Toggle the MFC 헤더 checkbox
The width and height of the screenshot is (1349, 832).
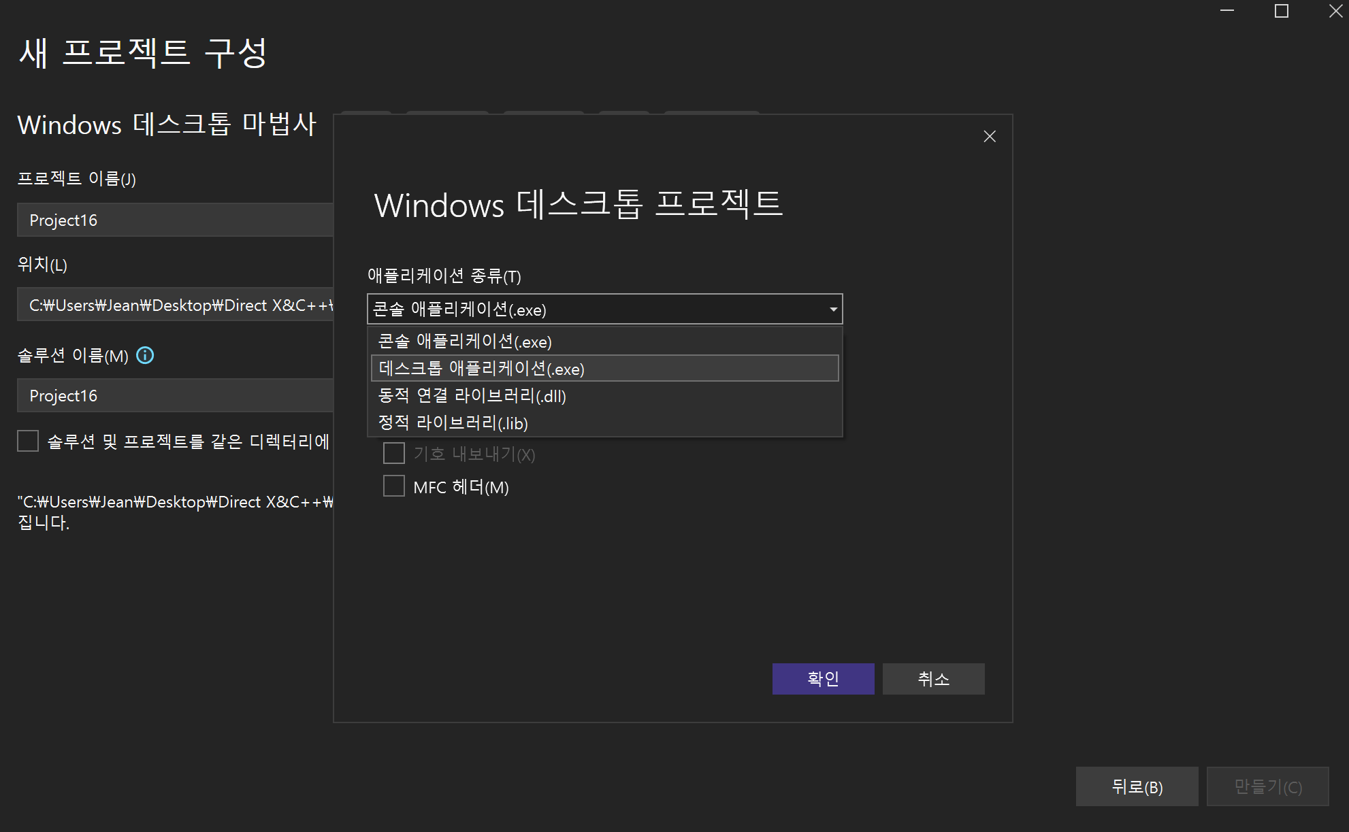tap(394, 486)
